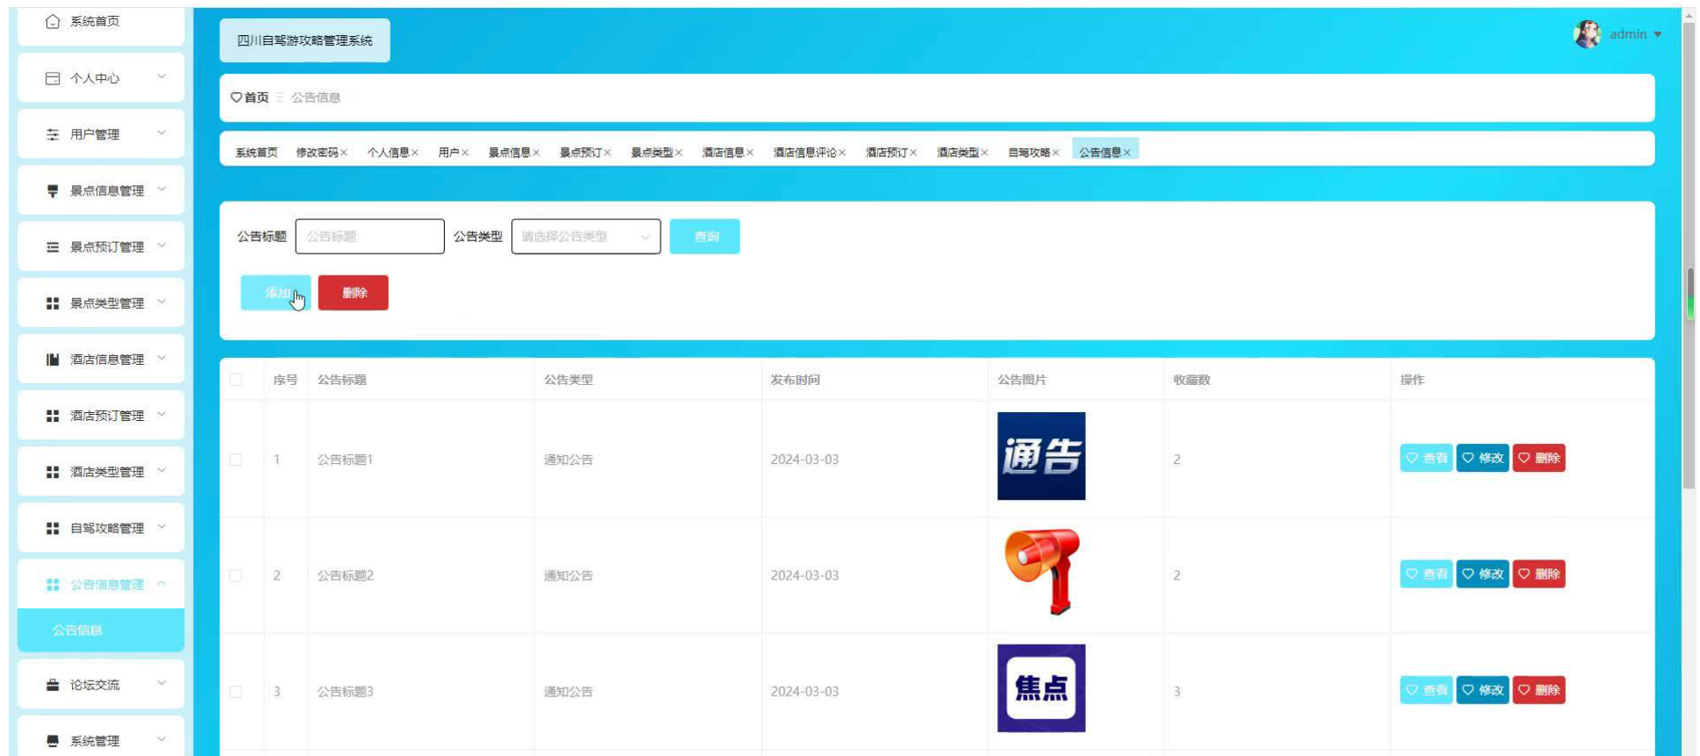
Task: Check the box for 公告标题3 row
Action: pyautogui.click(x=236, y=691)
